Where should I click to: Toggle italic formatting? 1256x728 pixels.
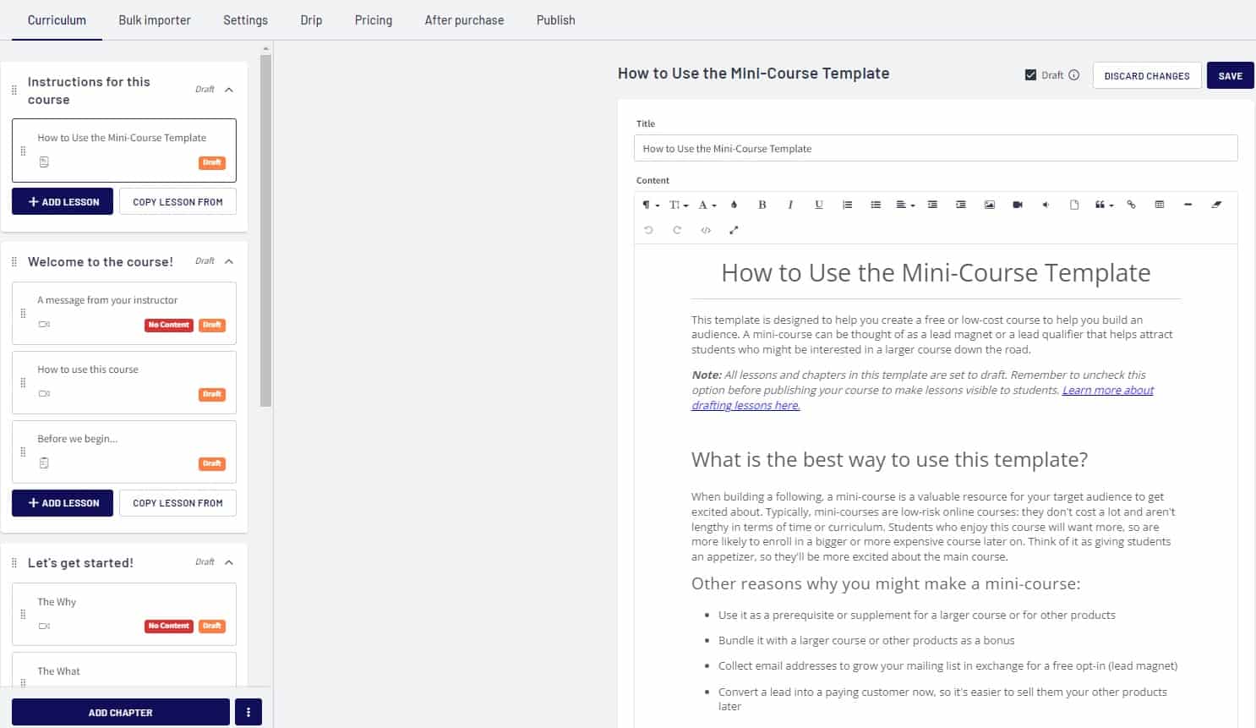click(790, 205)
